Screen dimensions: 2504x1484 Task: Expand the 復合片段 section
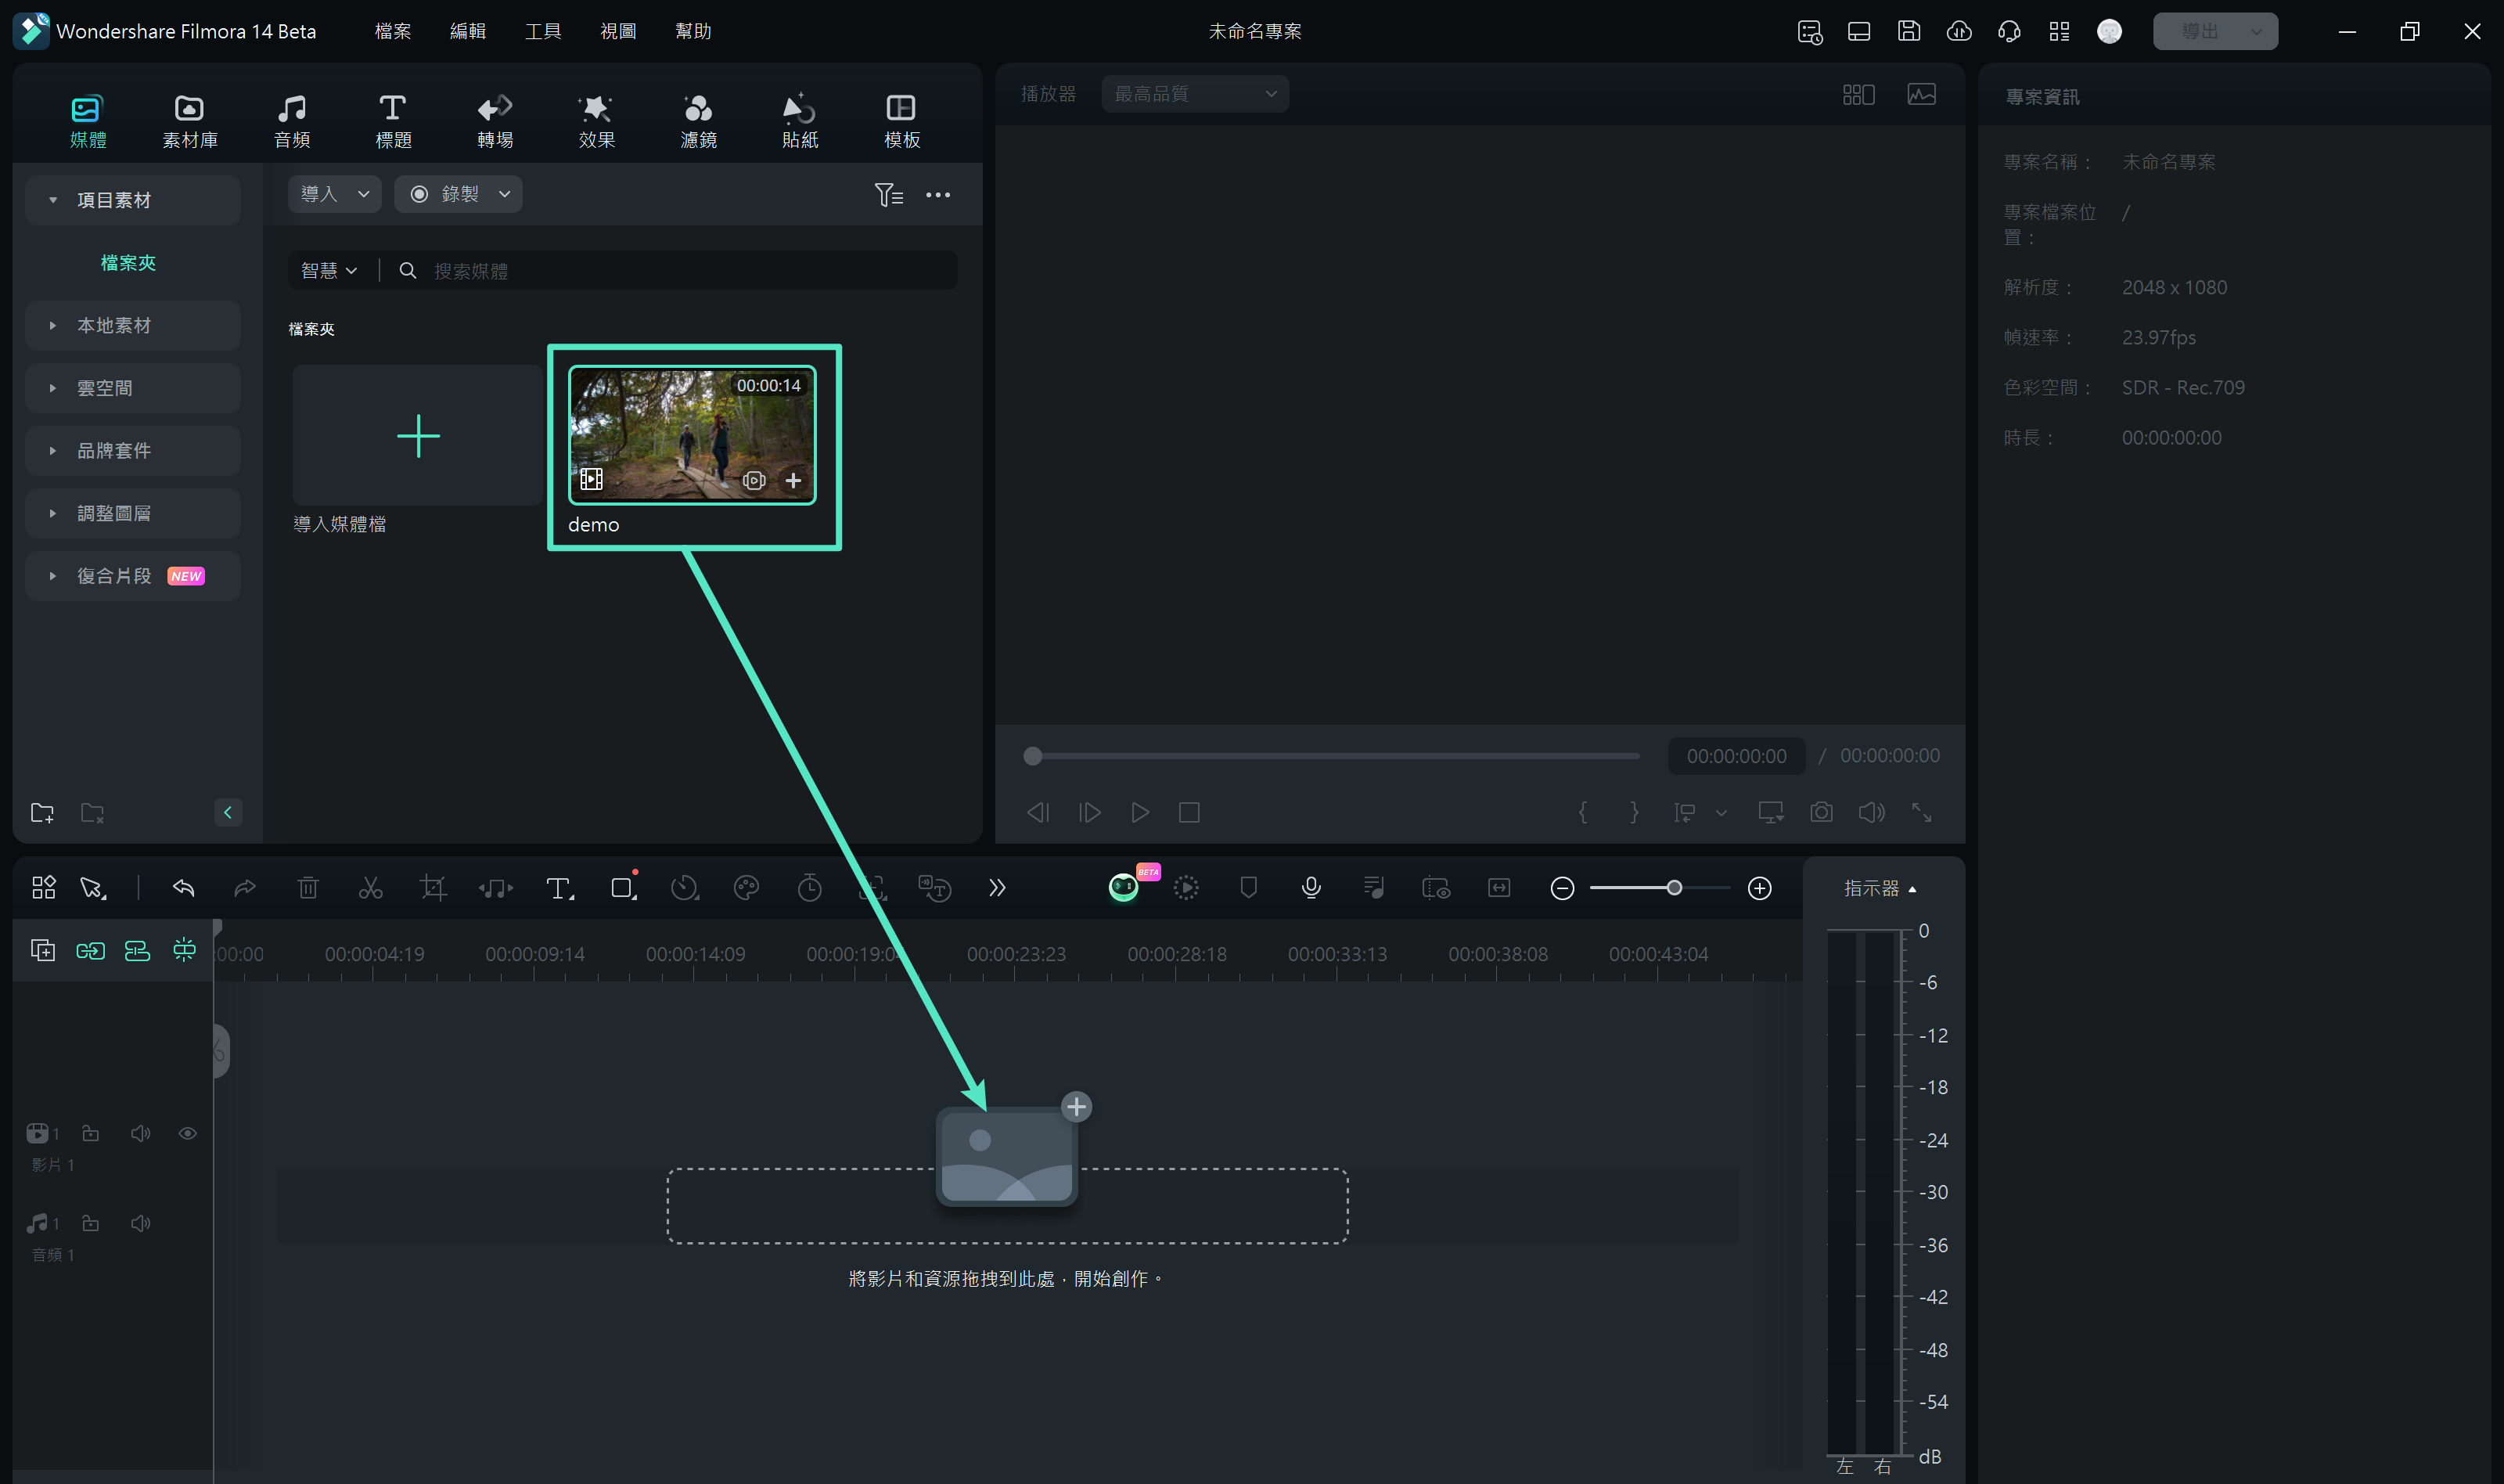53,576
